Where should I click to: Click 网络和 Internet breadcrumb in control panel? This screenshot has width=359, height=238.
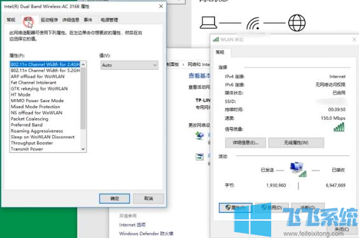199,65
